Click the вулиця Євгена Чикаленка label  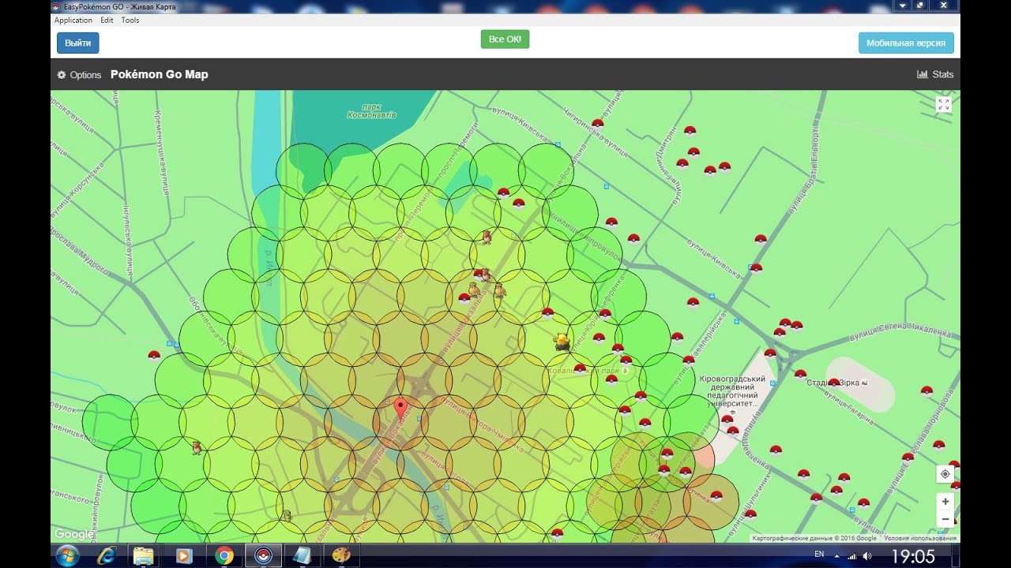click(900, 331)
